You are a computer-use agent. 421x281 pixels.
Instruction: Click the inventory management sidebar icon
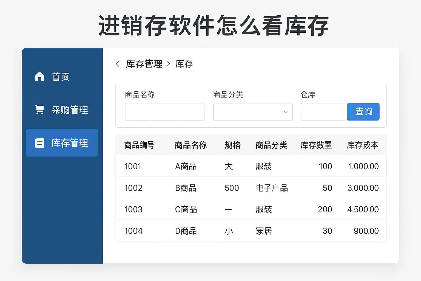(39, 143)
